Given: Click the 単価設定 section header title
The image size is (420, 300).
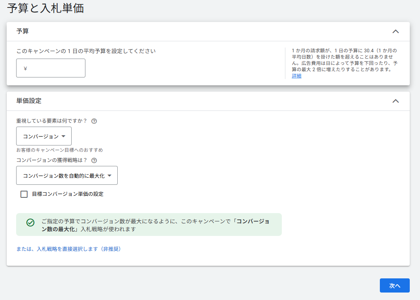Looking at the screenshot, I should pyautogui.click(x=29, y=101).
